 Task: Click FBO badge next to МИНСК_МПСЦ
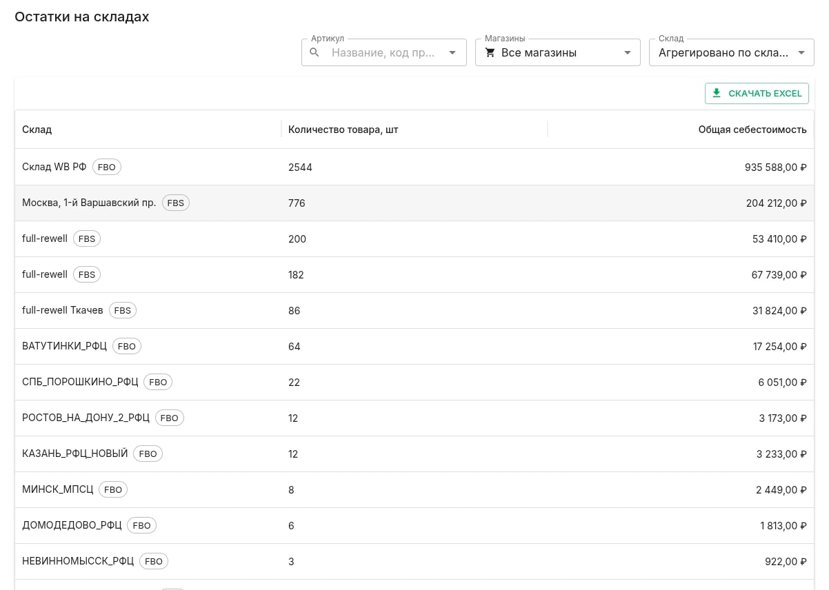point(113,489)
